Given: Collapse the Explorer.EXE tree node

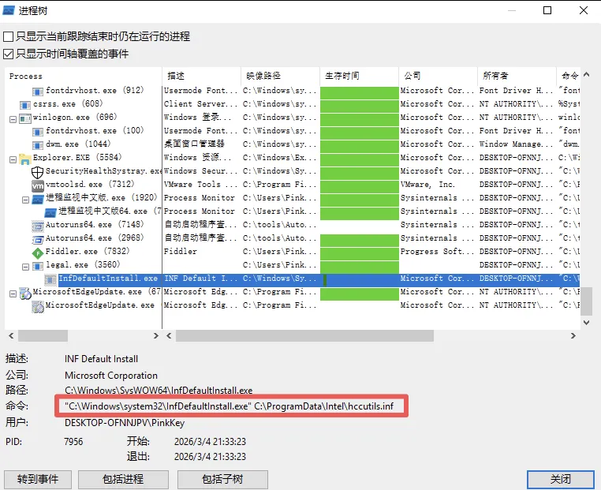Looking at the screenshot, I should [13, 159].
